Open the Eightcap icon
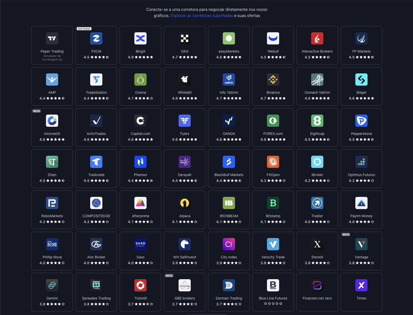Screen dimensions: 413x315 click(317, 121)
